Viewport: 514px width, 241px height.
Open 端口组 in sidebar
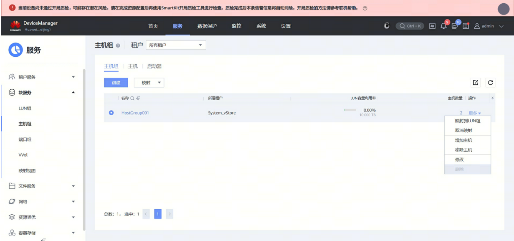25,139
